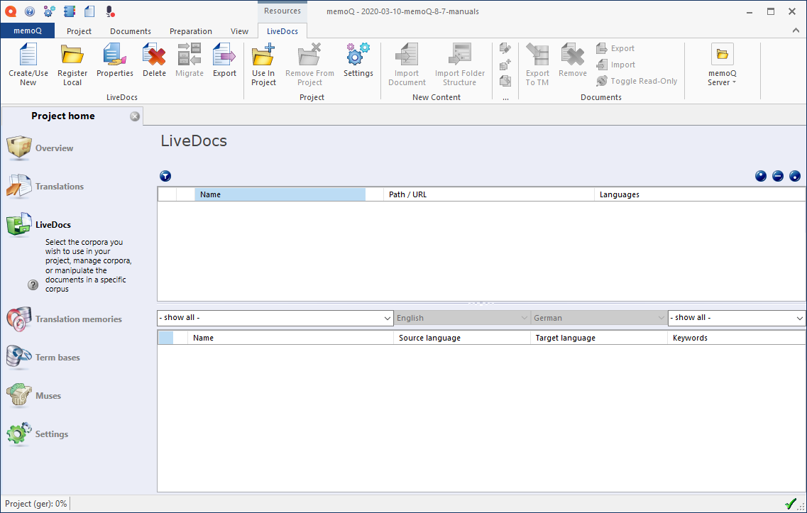The width and height of the screenshot is (807, 513).
Task: Open options via title bar gears icon
Action: click(x=50, y=11)
